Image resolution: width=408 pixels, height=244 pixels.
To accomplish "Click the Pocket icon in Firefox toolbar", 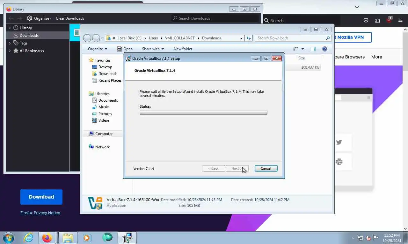I will 366,21.
